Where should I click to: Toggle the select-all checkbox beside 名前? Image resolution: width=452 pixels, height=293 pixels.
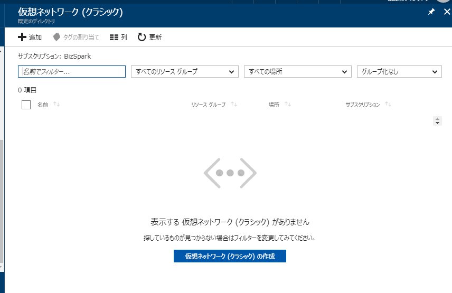(26, 105)
